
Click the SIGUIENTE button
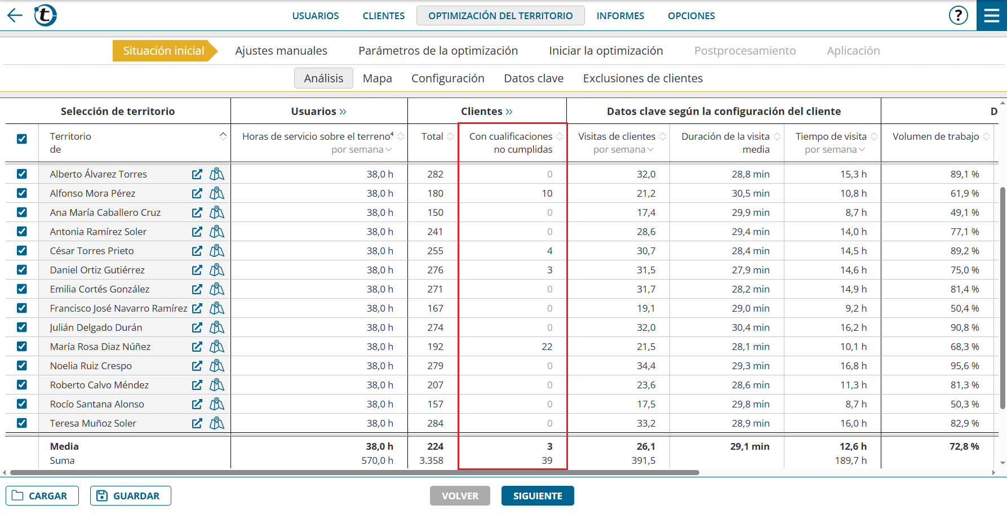coord(537,496)
